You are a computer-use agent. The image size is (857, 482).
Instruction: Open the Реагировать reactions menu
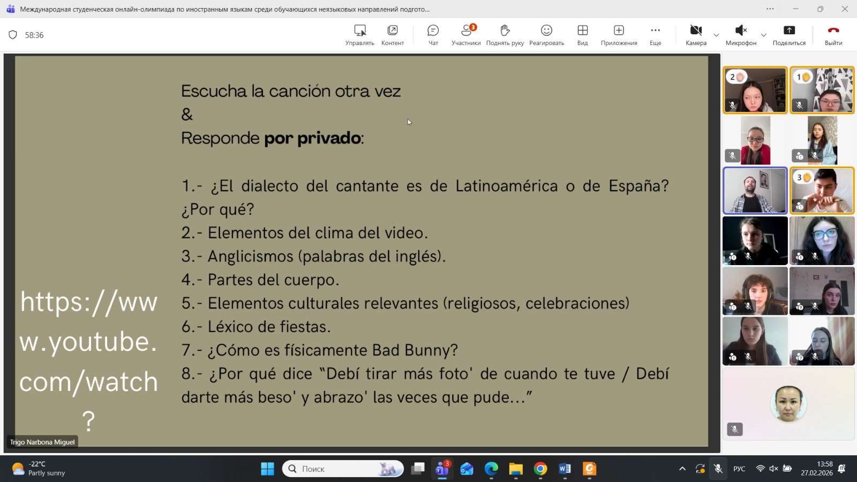point(546,35)
